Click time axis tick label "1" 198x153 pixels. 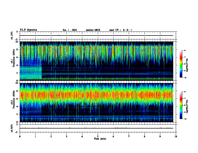(x=35, y=136)
